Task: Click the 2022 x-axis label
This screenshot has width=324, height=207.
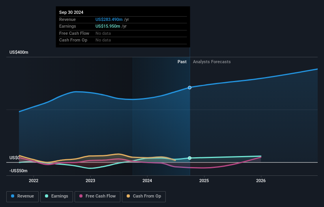Action: [34, 181]
